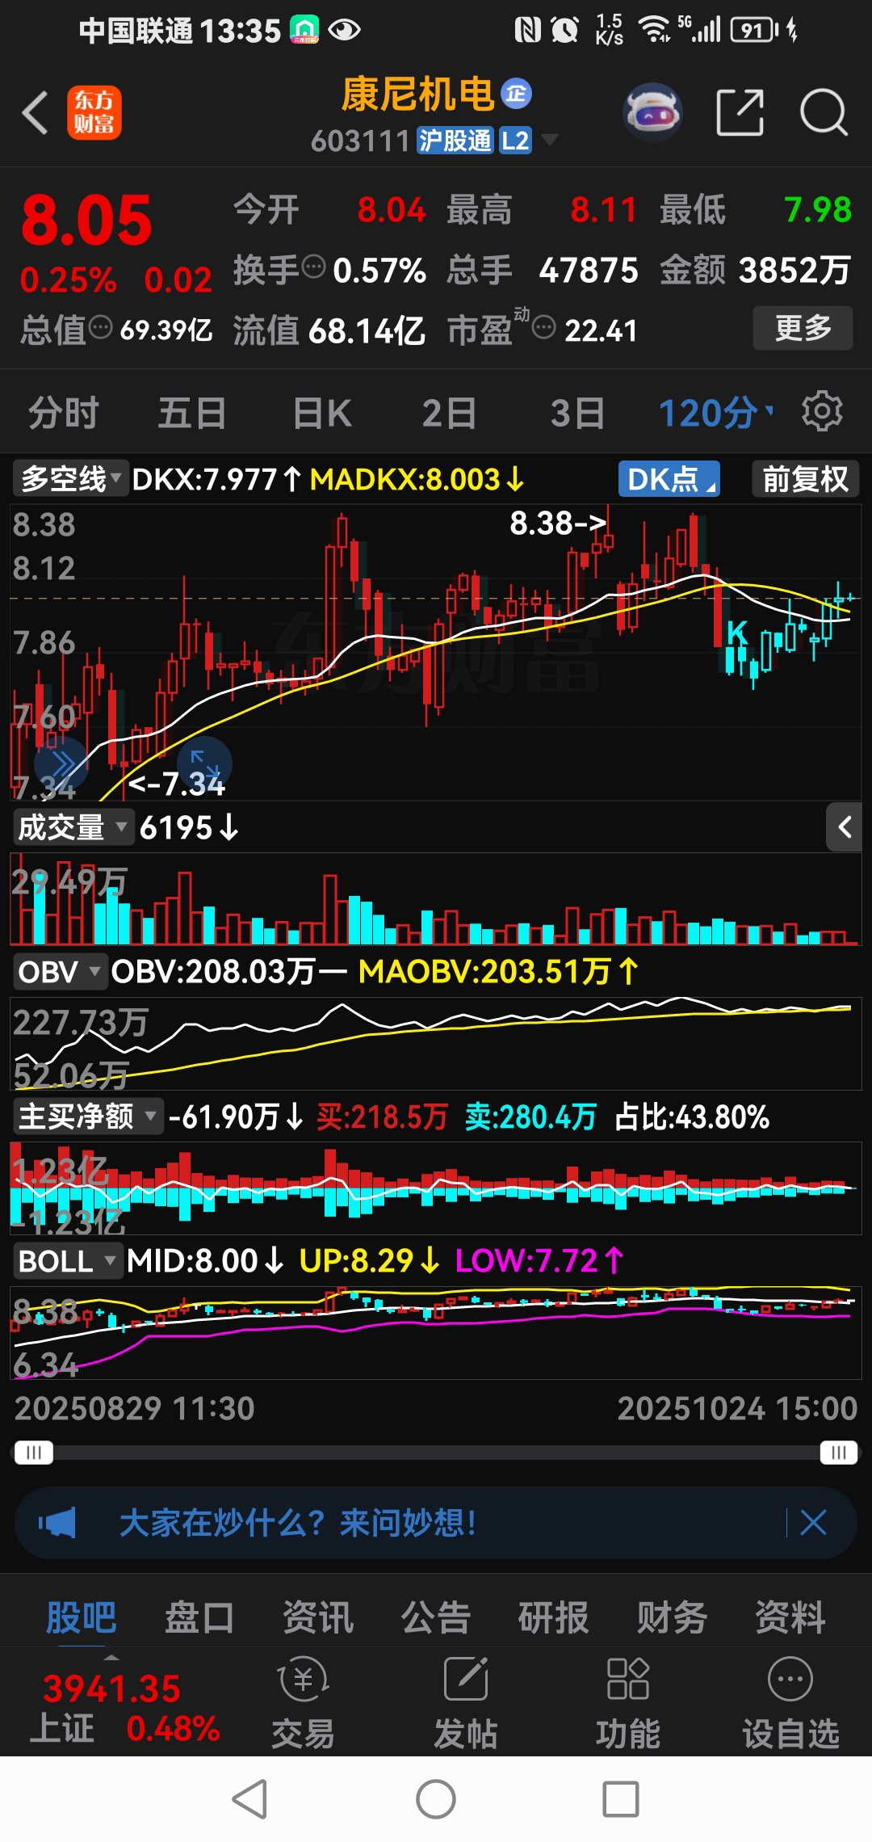The width and height of the screenshot is (872, 1842).
Task: Select the 资讯 tab
Action: tap(317, 1617)
